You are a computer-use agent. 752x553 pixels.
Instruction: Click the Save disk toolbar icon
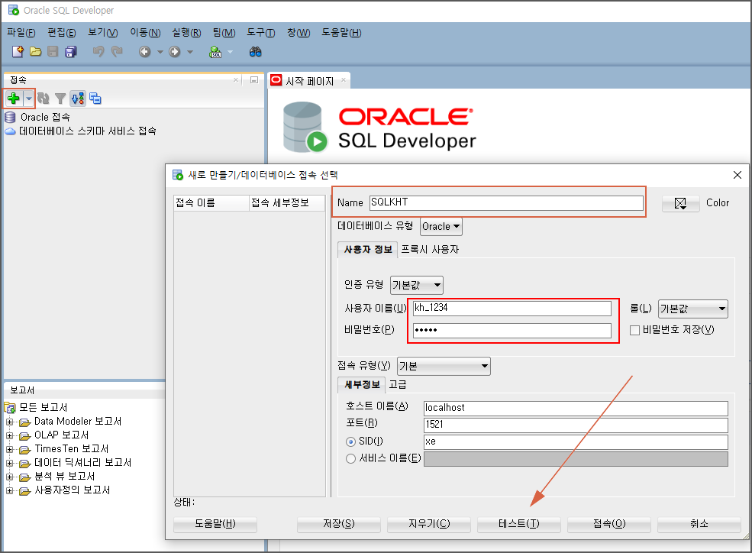click(53, 51)
